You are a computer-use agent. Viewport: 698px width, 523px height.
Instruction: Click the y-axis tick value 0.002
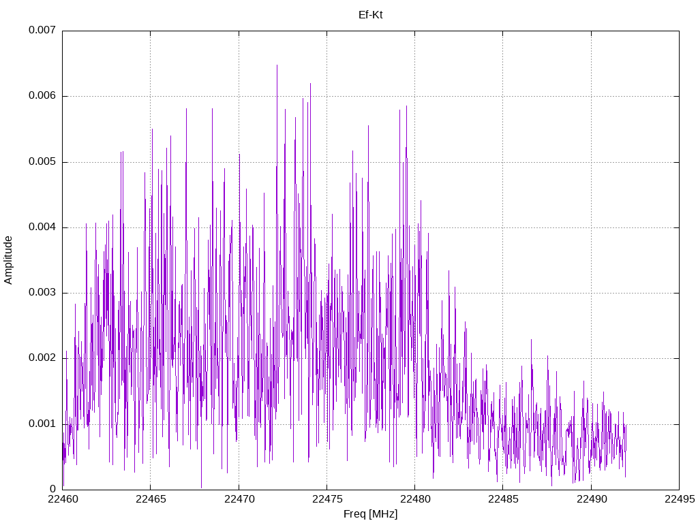42,358
